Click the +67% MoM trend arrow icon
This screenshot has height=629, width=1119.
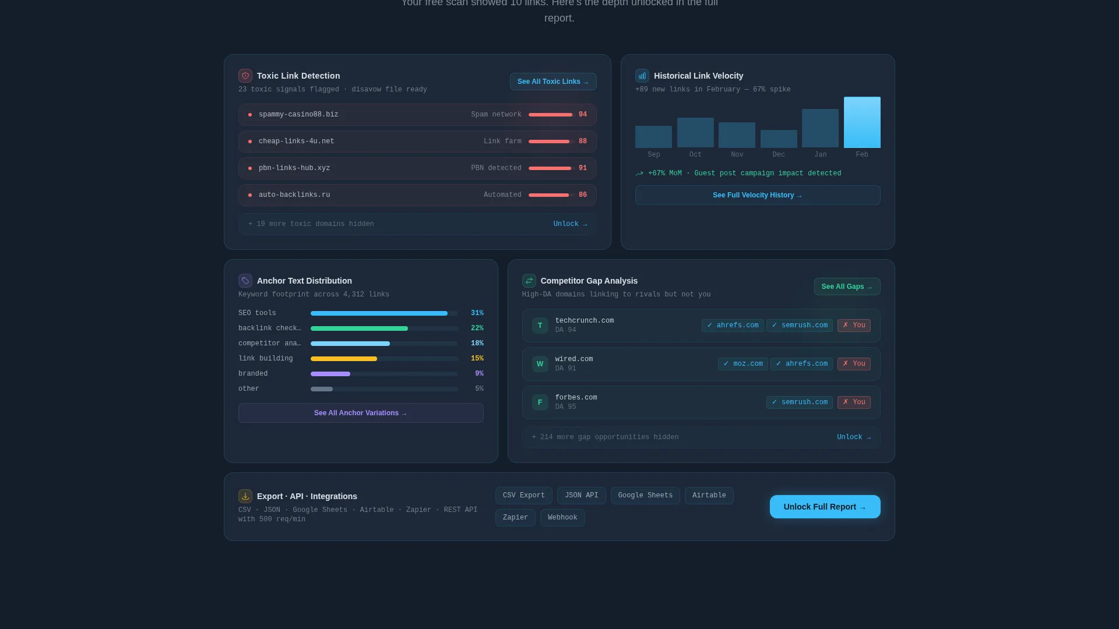pos(639,174)
